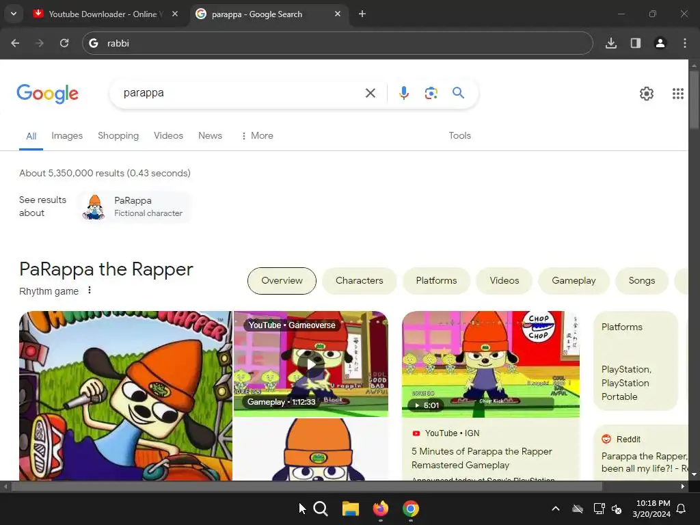The width and height of the screenshot is (700, 525).
Task: Start voice search with microphone icon
Action: (404, 93)
